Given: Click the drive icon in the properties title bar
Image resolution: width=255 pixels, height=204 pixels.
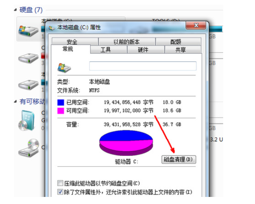Looking at the screenshot, I should (x=52, y=28).
